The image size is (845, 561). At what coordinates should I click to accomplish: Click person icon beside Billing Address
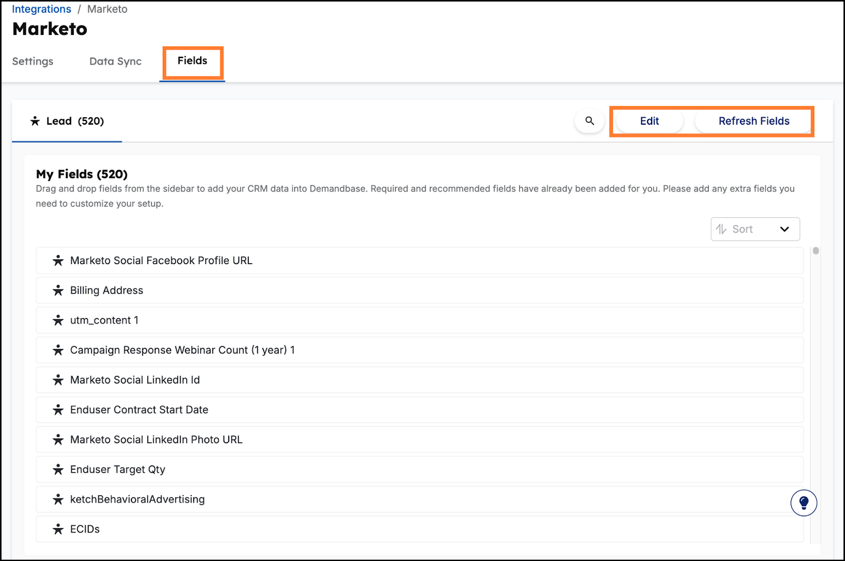click(58, 291)
